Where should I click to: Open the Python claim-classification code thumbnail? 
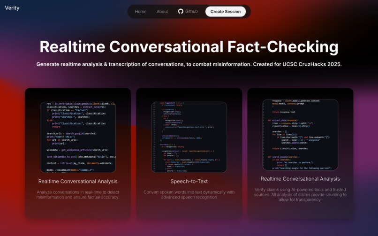[x=78, y=137]
